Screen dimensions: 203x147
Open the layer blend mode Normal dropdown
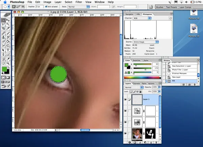[134, 87]
